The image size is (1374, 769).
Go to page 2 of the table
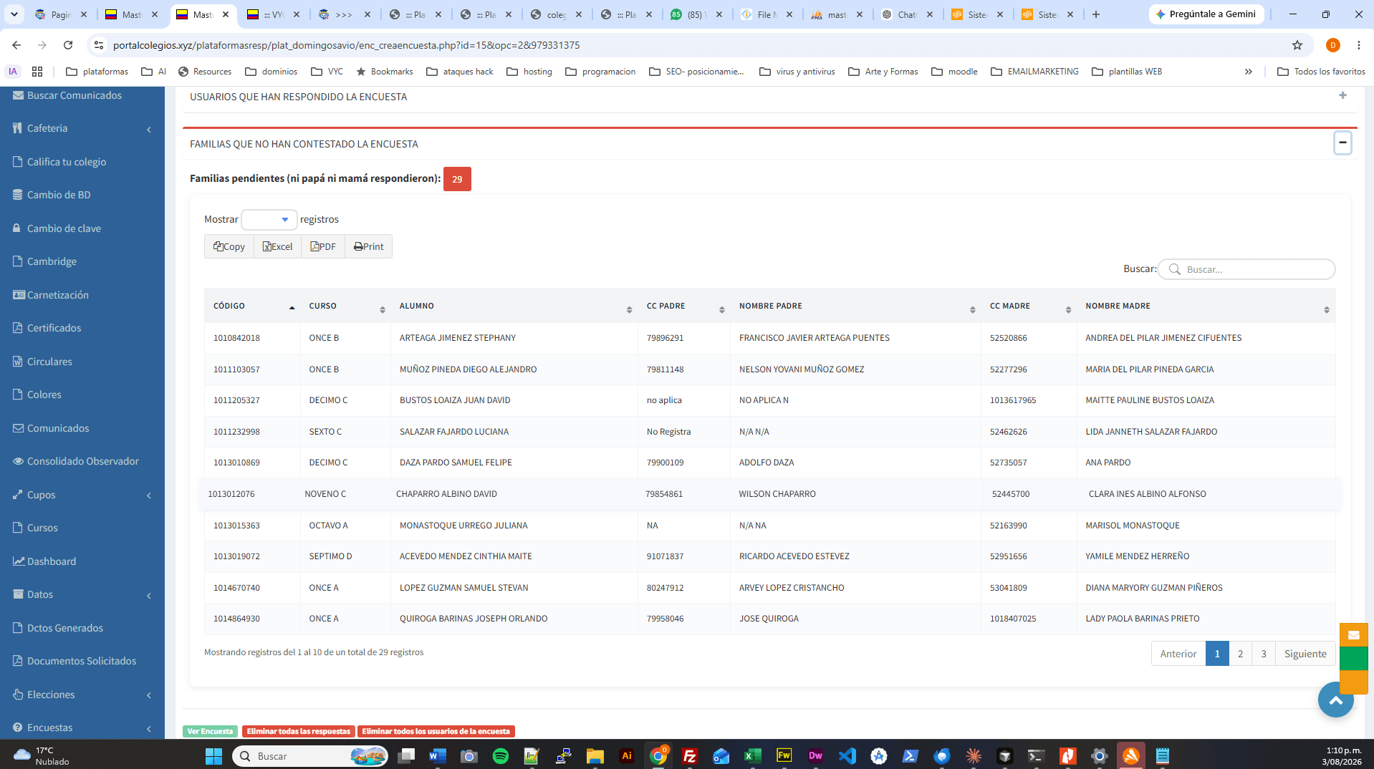[x=1240, y=654]
